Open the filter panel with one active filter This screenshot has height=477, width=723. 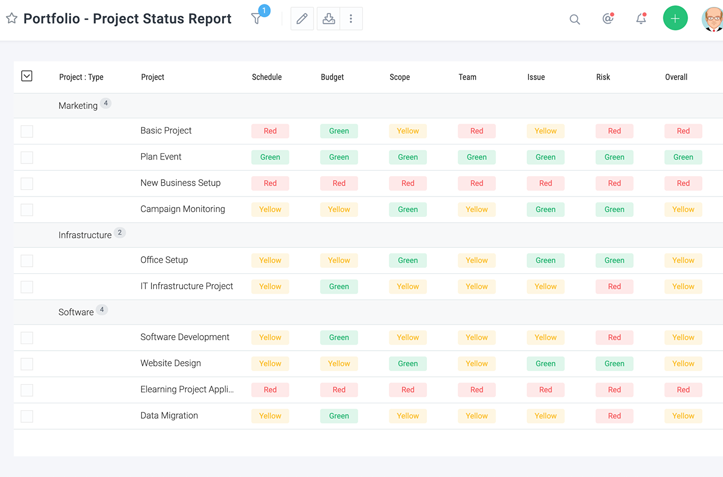tap(257, 19)
